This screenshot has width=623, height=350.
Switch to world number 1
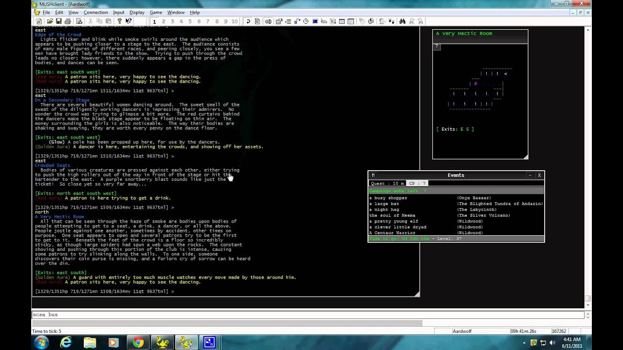click(154, 21)
